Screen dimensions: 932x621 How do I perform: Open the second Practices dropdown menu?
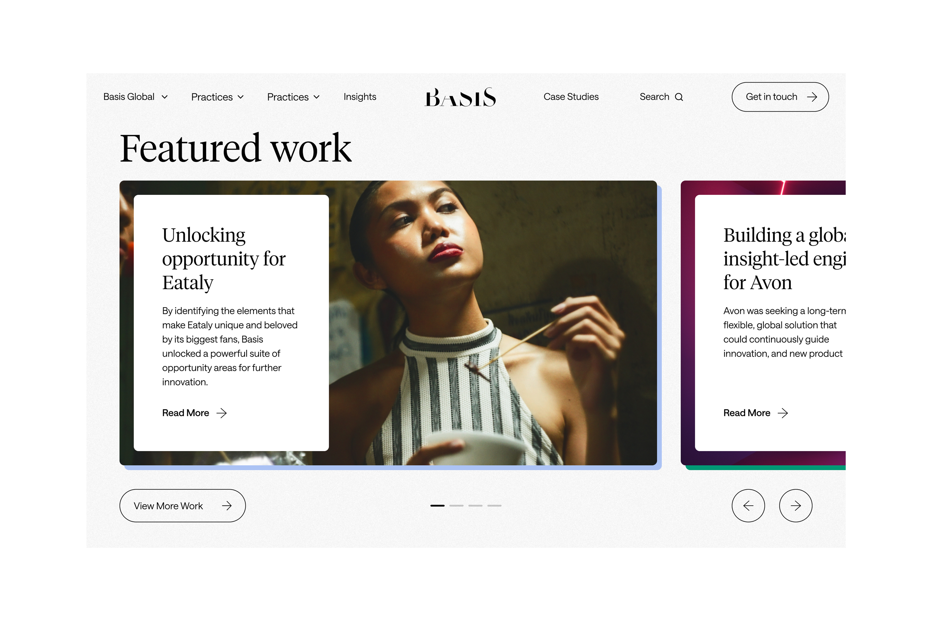tap(293, 97)
